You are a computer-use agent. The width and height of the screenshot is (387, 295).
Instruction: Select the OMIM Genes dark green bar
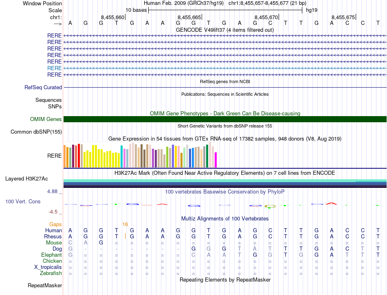point(225,119)
